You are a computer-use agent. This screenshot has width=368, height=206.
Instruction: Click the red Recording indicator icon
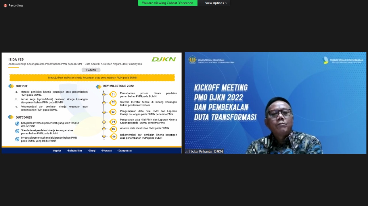(5, 5)
